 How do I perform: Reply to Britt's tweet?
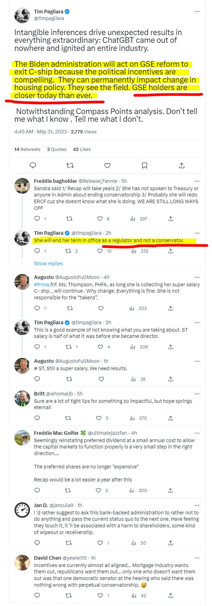(37, 418)
